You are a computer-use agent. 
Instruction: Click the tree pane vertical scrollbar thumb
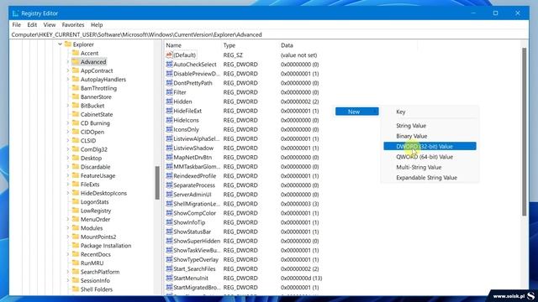157,183
